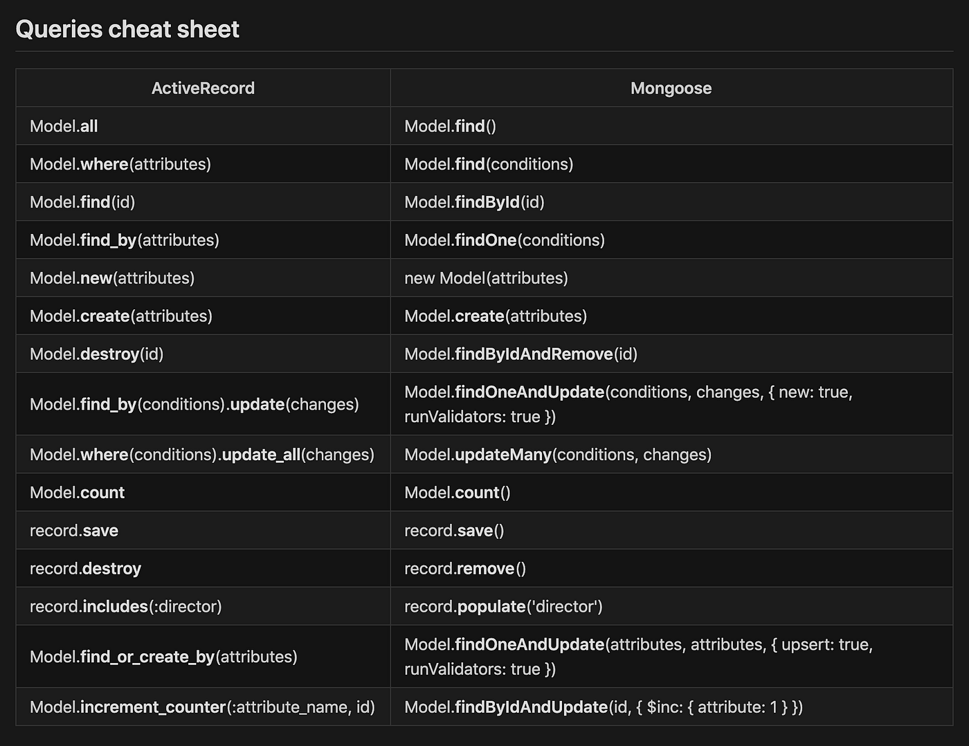
Task: Select the Model.find_by(attributes) cell
Action: pos(124,240)
